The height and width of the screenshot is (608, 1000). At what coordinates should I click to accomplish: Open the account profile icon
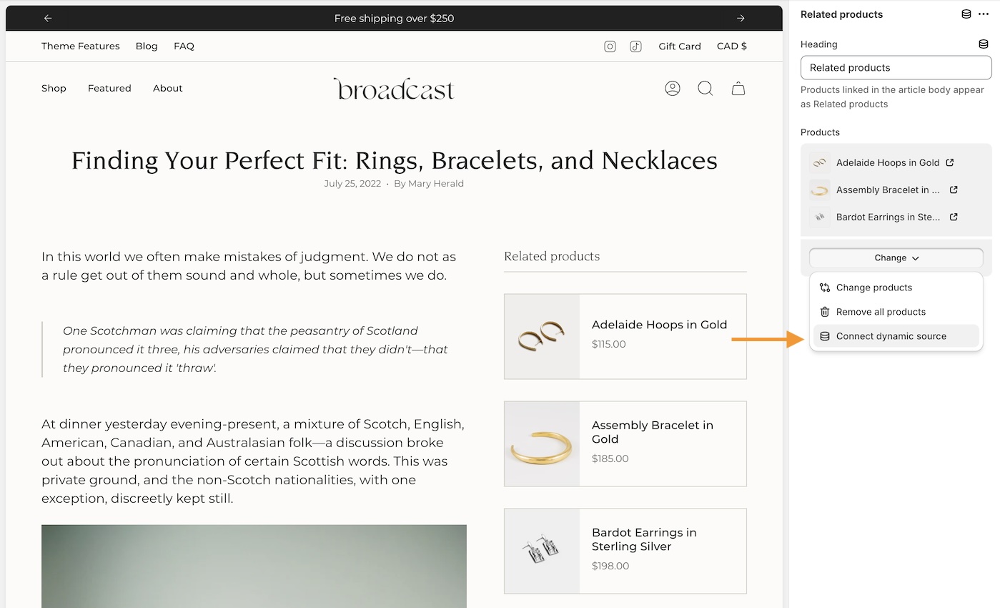(x=672, y=89)
